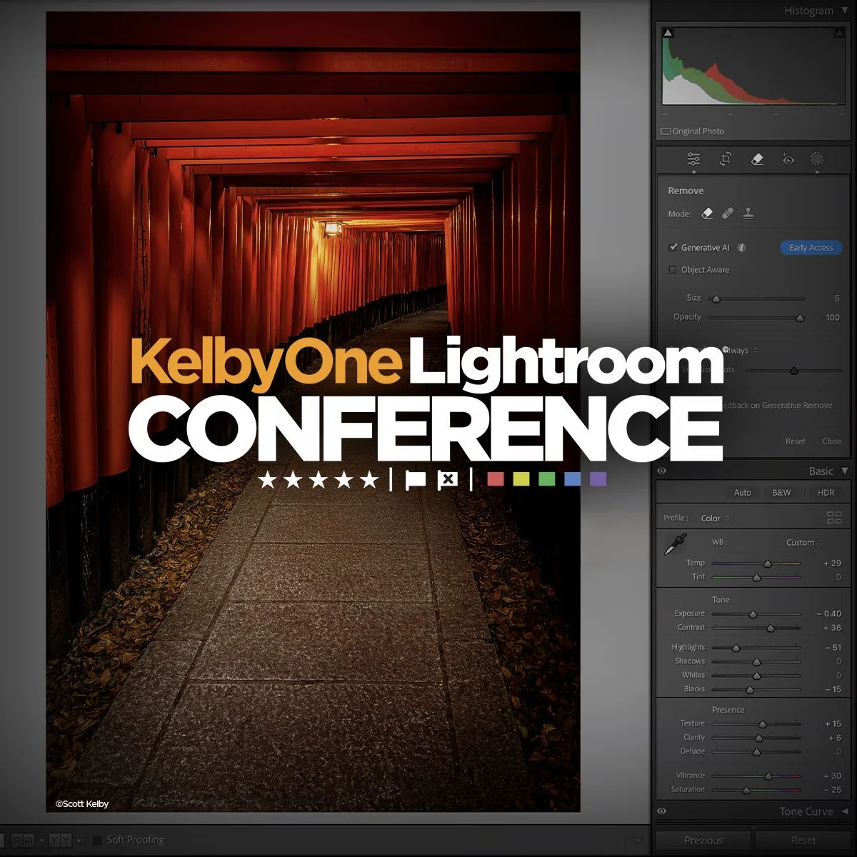The image size is (857, 857).
Task: Open the Masking tool dotted circle
Action: (x=817, y=159)
